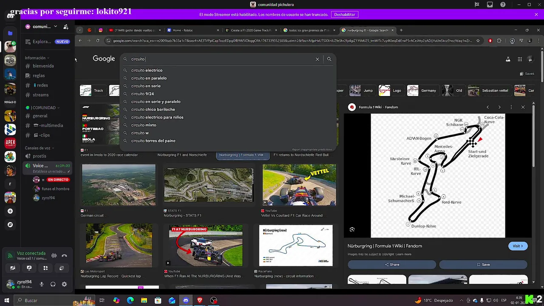Go back in the browser
Viewport: 544px width, 306px height.
80,41
